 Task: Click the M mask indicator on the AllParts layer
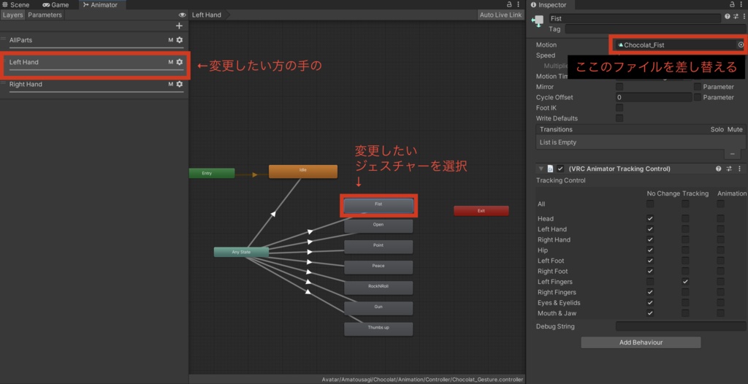[170, 40]
